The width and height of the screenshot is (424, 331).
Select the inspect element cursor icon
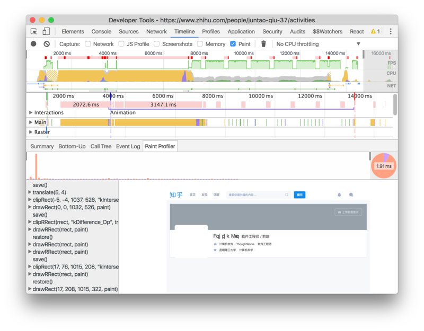click(34, 31)
